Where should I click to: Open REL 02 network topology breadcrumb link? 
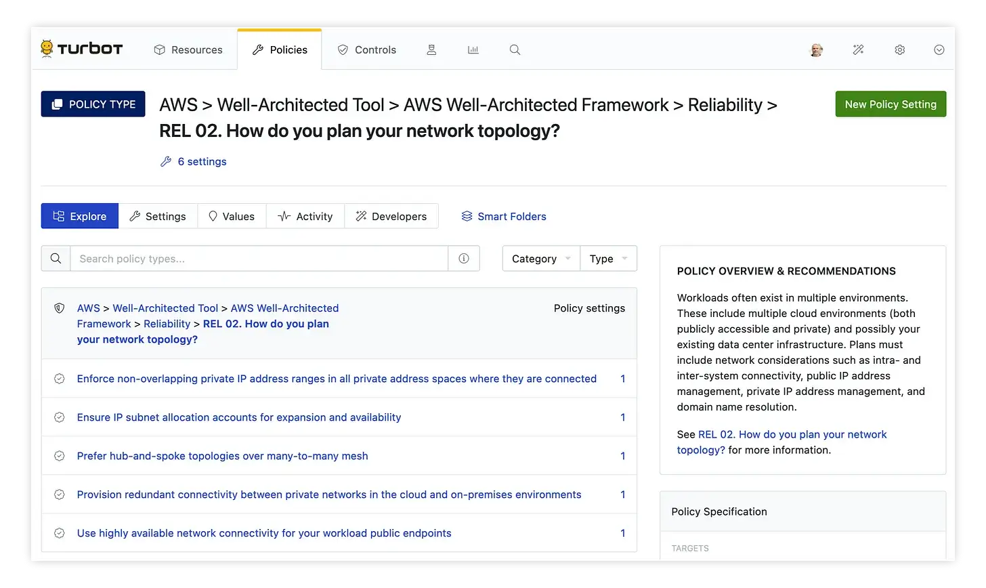pos(203,331)
